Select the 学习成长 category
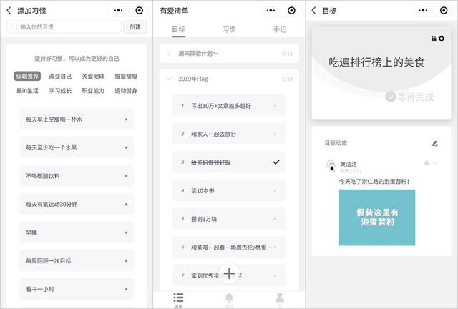This screenshot has height=309, width=458. pos(60,91)
